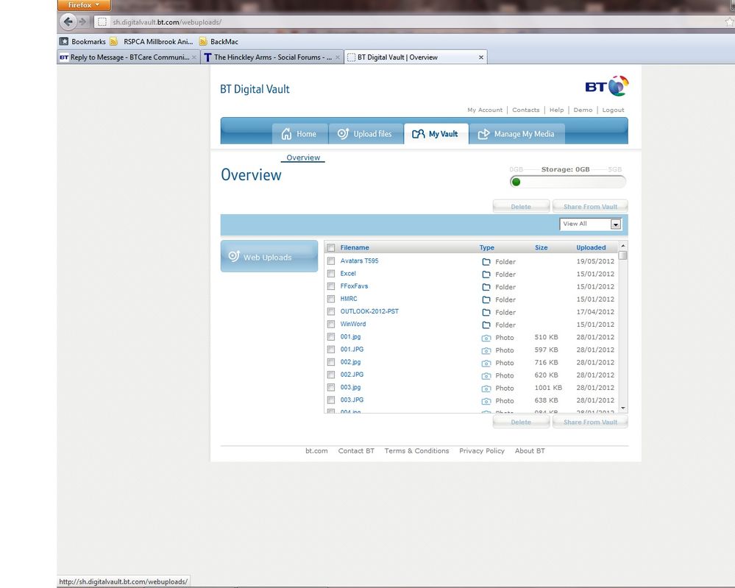Open the View All dropdown
The height and width of the screenshot is (588, 735).
click(591, 224)
